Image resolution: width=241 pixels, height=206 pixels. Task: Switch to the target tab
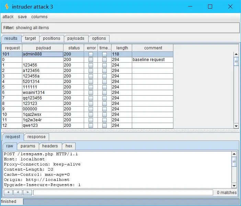click(x=30, y=38)
